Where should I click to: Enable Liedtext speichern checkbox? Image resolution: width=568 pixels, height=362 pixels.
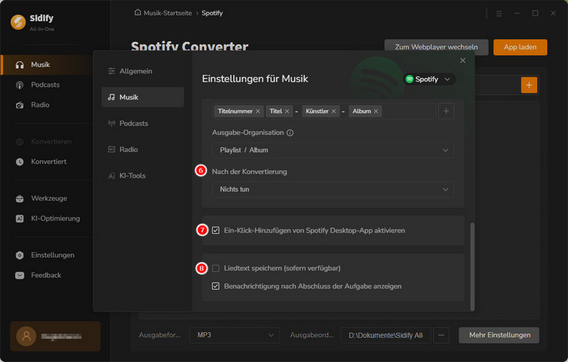(216, 268)
